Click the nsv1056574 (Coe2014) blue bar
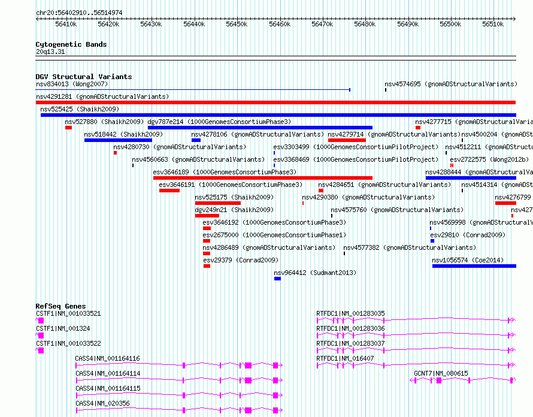This screenshot has width=533, height=417. point(474,266)
